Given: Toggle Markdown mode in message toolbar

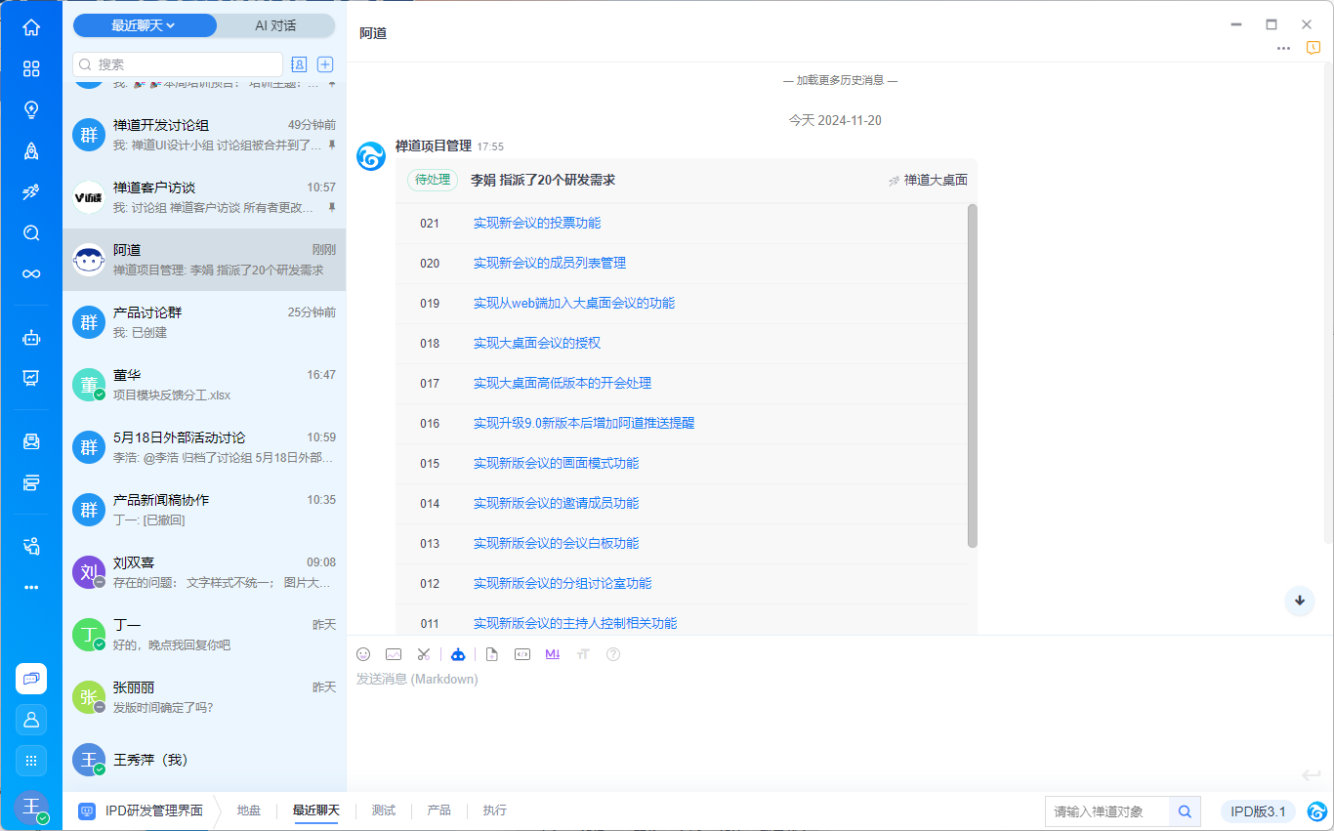Looking at the screenshot, I should 553,654.
